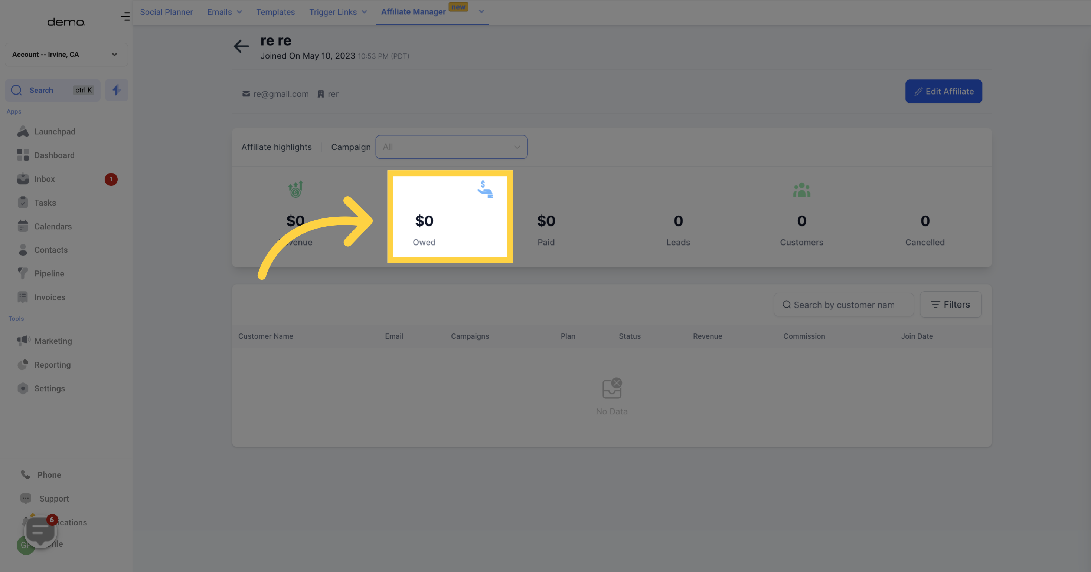The width and height of the screenshot is (1091, 572).
Task: Open the Filters button
Action: coord(950,305)
